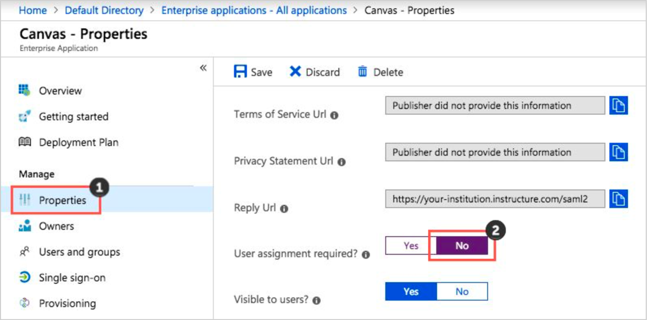Click the Delete trash can icon
Image resolution: width=647 pixels, height=320 pixels.
point(362,72)
